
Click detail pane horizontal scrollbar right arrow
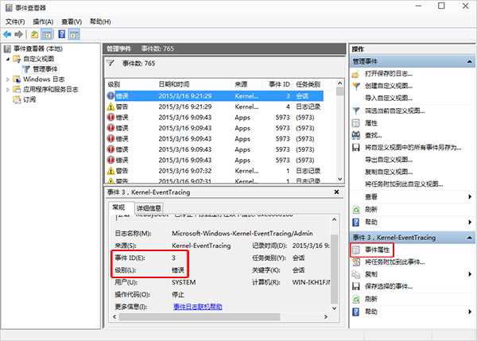pyautogui.click(x=325, y=317)
